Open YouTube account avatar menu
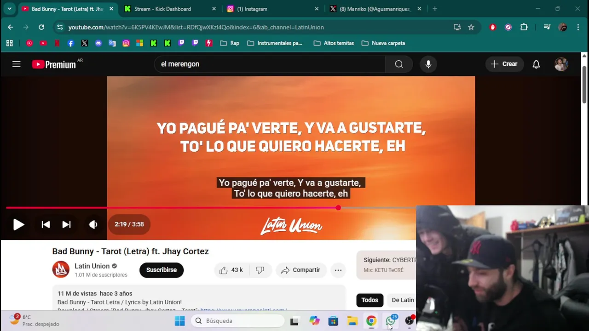This screenshot has height=331, width=589. [x=561, y=64]
